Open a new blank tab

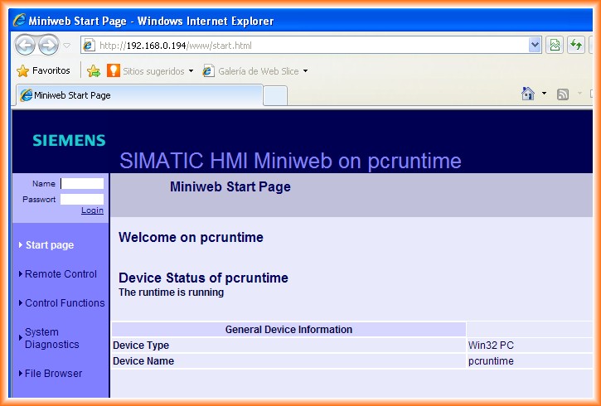coord(275,96)
